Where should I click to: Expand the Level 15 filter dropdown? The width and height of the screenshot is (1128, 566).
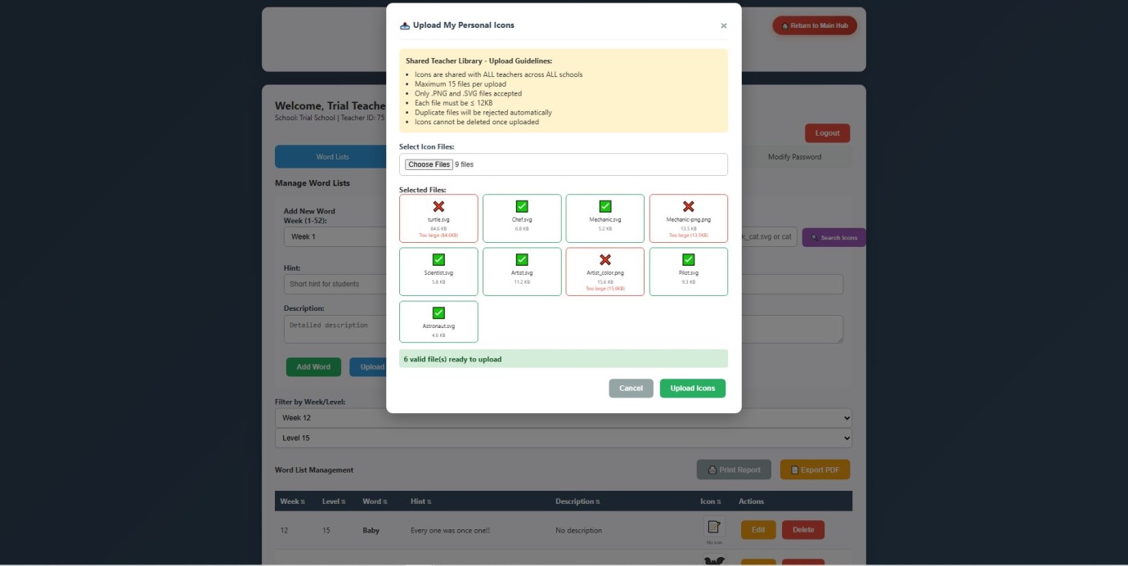tap(563, 438)
